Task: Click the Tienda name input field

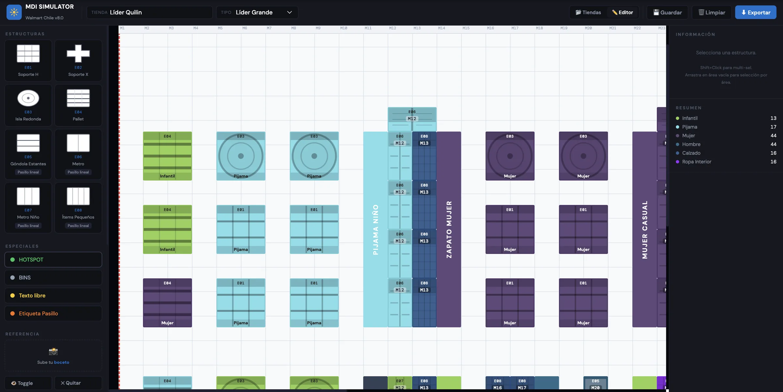Action: [150, 12]
